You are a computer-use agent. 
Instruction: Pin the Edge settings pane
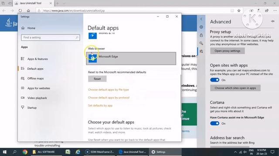pos(272,21)
